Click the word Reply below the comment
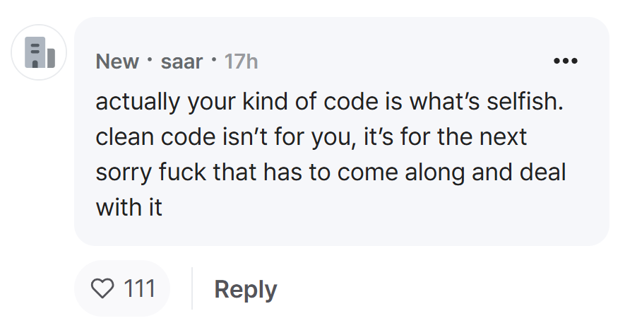 click(246, 289)
